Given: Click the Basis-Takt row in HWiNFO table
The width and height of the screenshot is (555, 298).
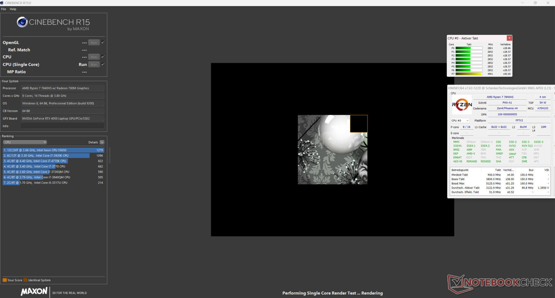Looking at the screenshot, I should pyautogui.click(x=500, y=179).
